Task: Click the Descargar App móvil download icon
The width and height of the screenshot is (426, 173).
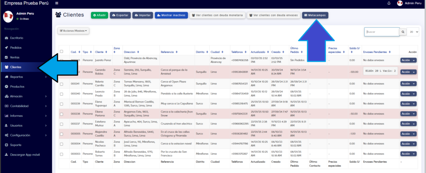Action: point(7,155)
